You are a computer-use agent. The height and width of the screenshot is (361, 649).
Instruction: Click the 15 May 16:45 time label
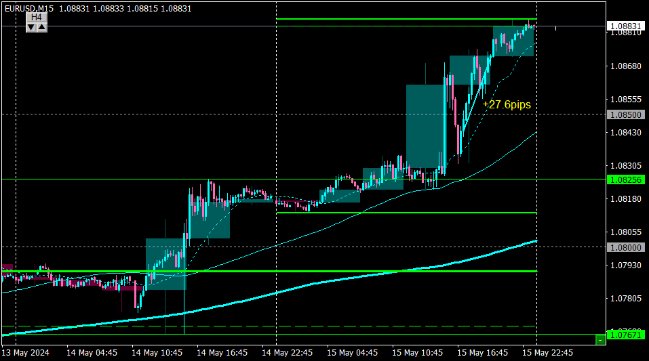click(483, 353)
